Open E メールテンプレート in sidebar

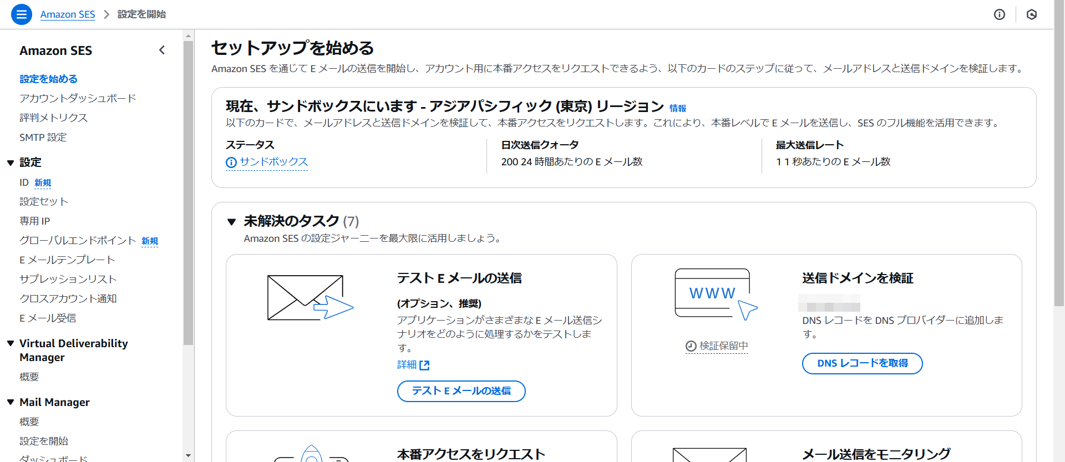click(67, 260)
